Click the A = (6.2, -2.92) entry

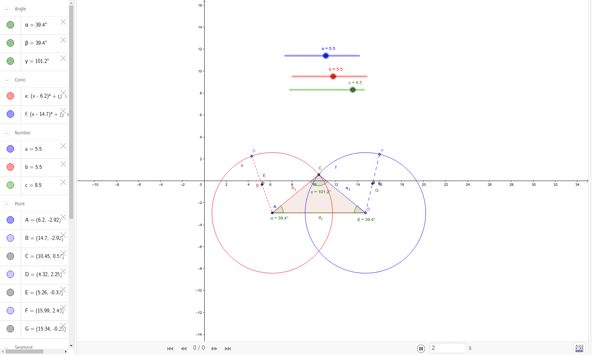pos(43,220)
